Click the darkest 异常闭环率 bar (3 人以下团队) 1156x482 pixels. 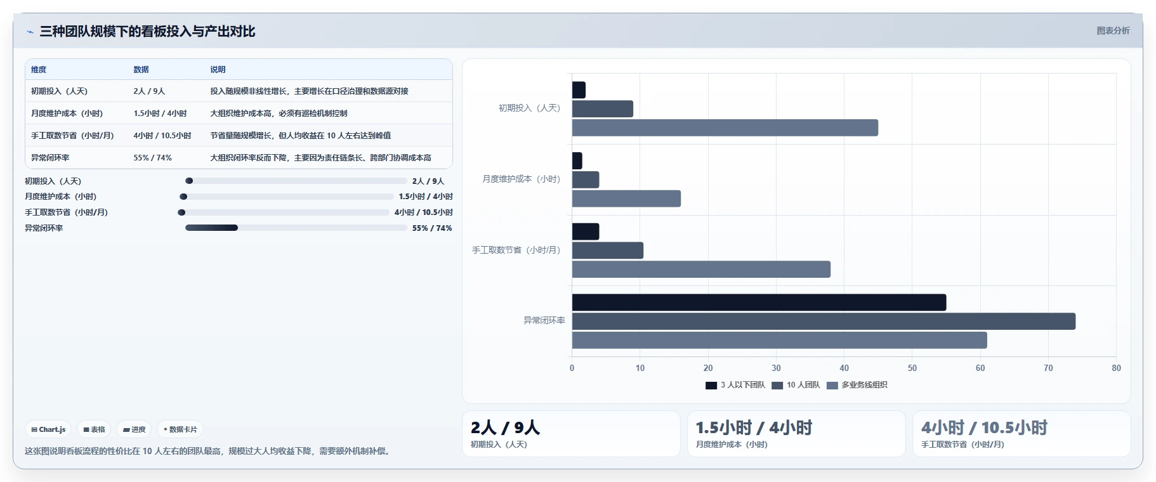coord(759,303)
